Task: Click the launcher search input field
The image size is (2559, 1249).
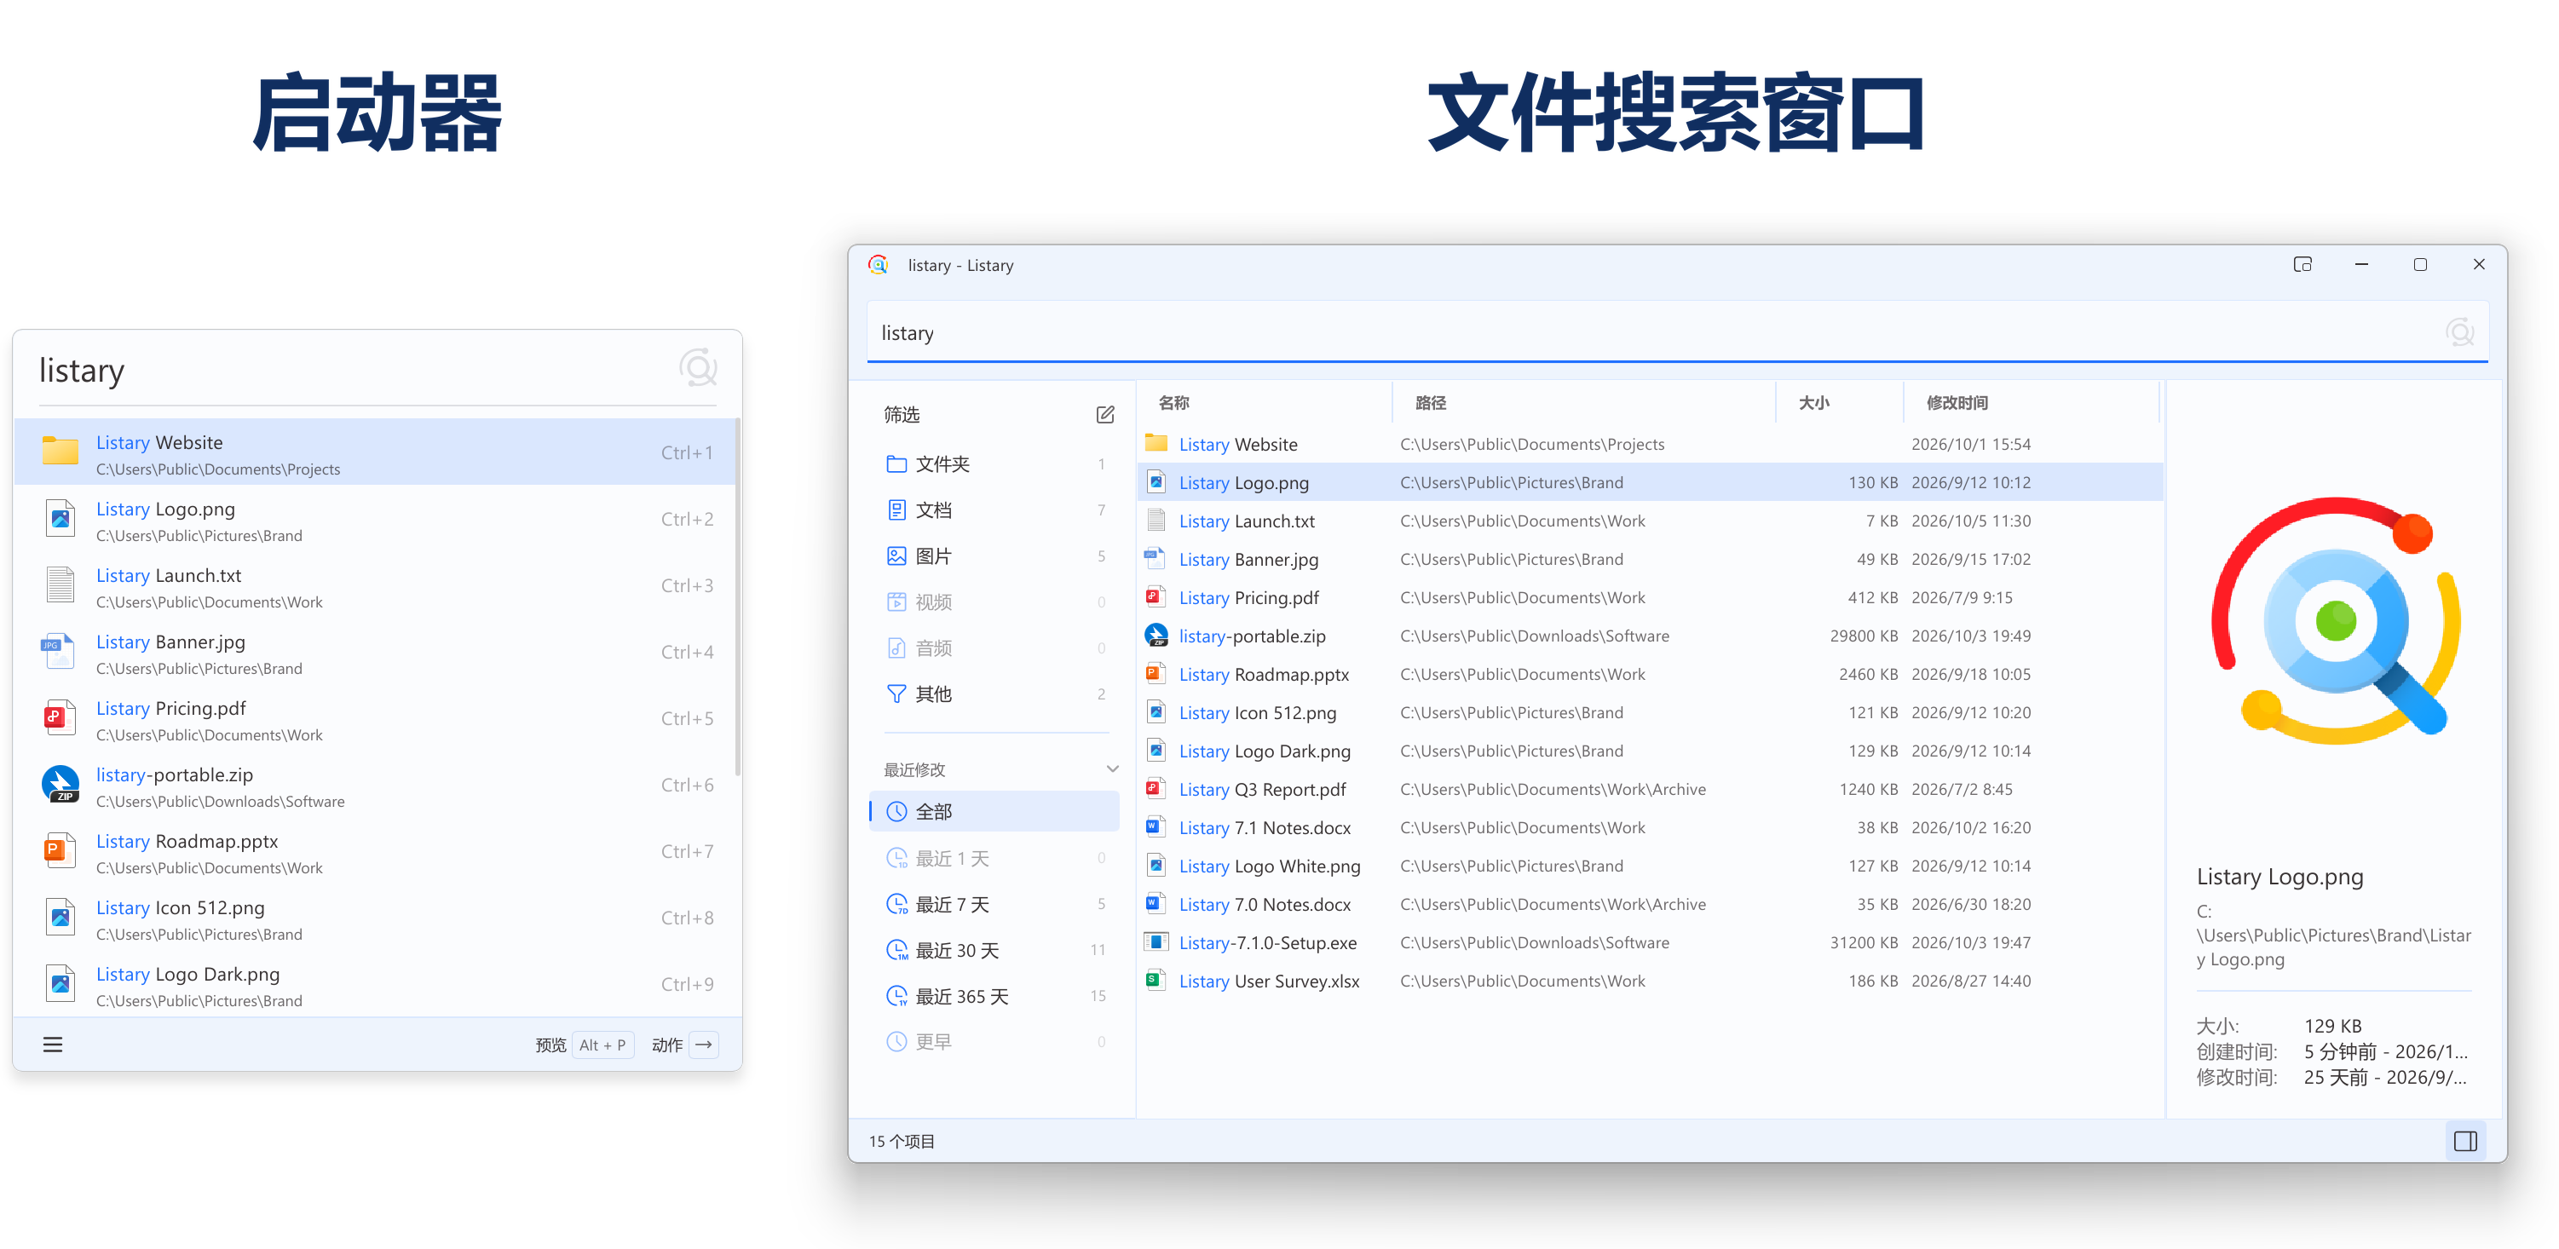Action: pos(353,371)
